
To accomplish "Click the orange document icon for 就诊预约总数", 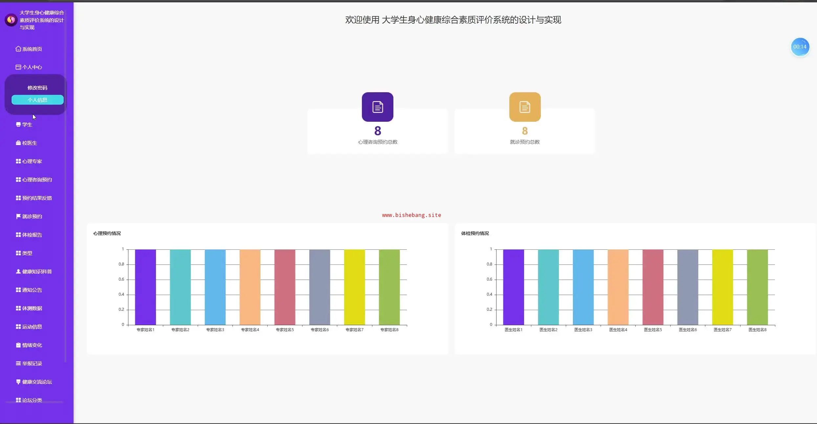I will [x=524, y=107].
